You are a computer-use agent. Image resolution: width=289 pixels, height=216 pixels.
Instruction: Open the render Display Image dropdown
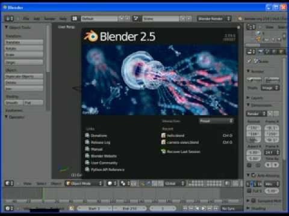270,88
